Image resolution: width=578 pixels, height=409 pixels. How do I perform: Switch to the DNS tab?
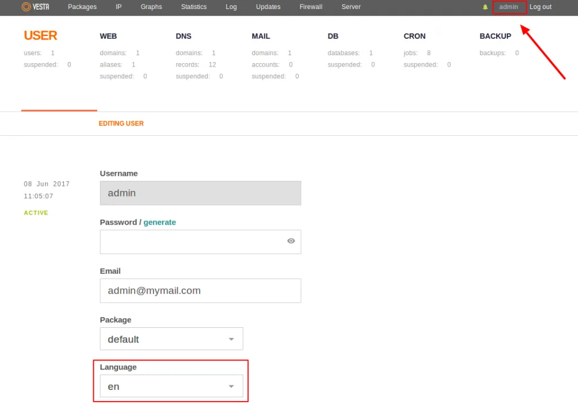click(x=183, y=36)
